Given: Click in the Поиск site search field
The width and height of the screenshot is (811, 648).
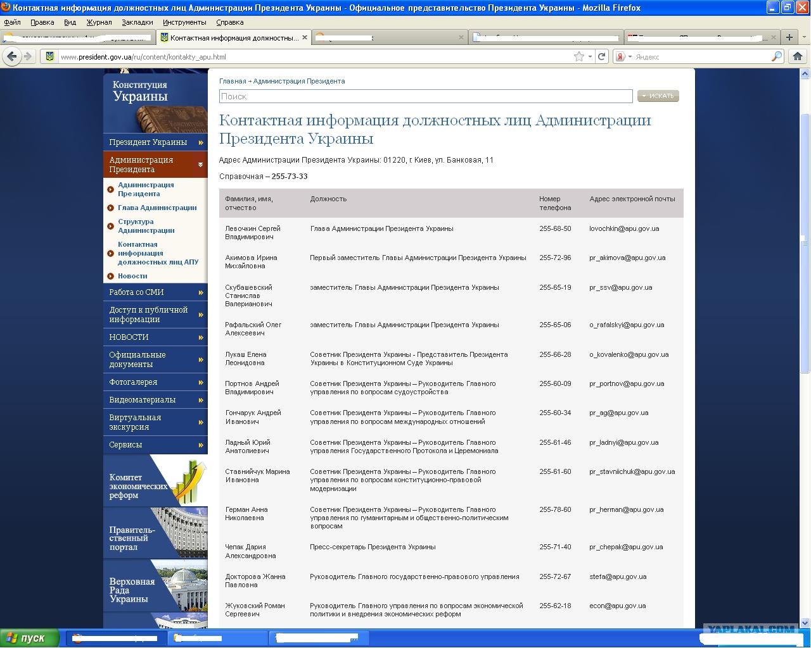Looking at the screenshot, I should [x=426, y=96].
